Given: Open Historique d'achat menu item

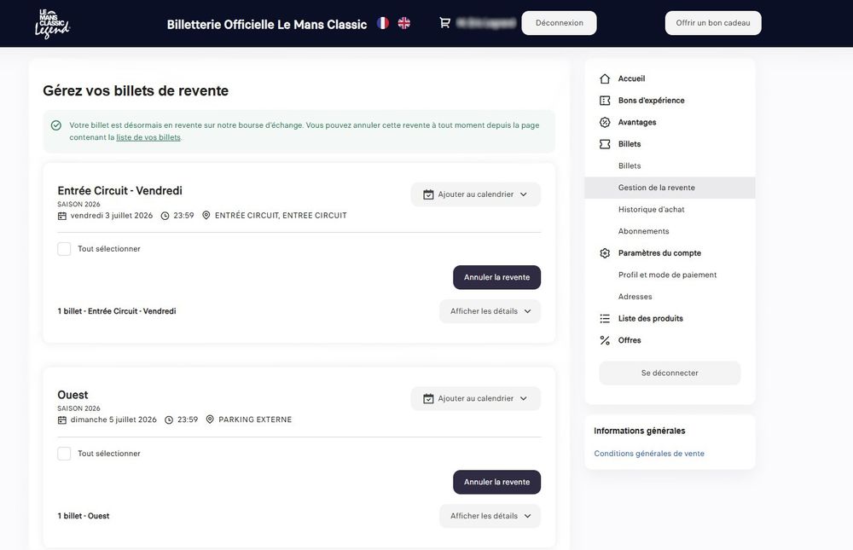Looking at the screenshot, I should 651,210.
